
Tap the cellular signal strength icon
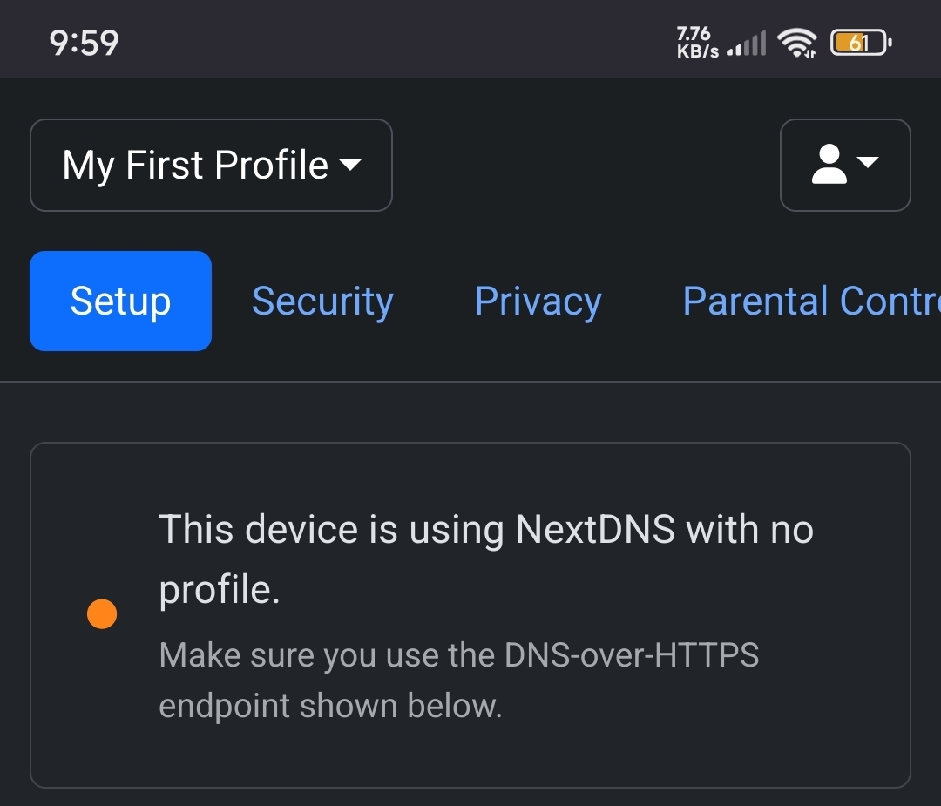click(x=747, y=44)
